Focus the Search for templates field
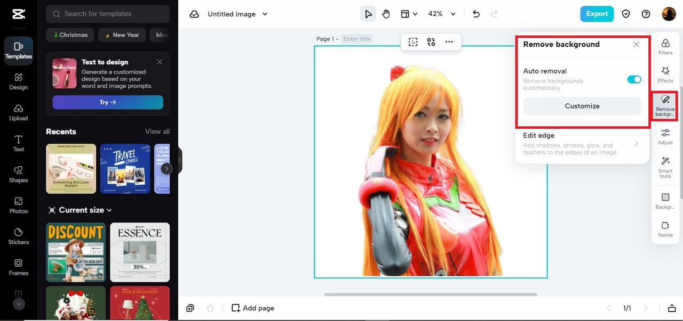This screenshot has width=683, height=321. tap(108, 14)
